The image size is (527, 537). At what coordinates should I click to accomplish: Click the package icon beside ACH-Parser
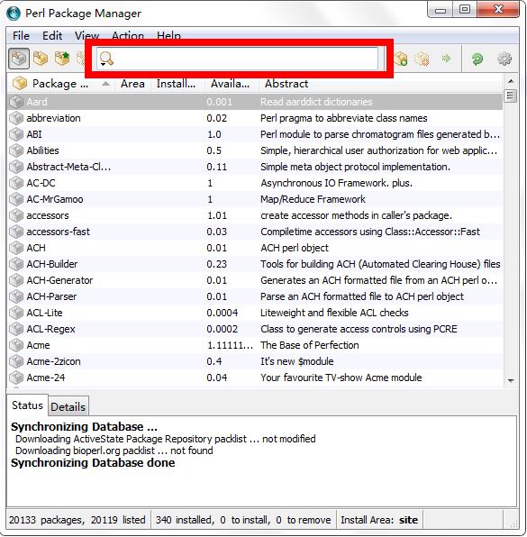[16, 296]
